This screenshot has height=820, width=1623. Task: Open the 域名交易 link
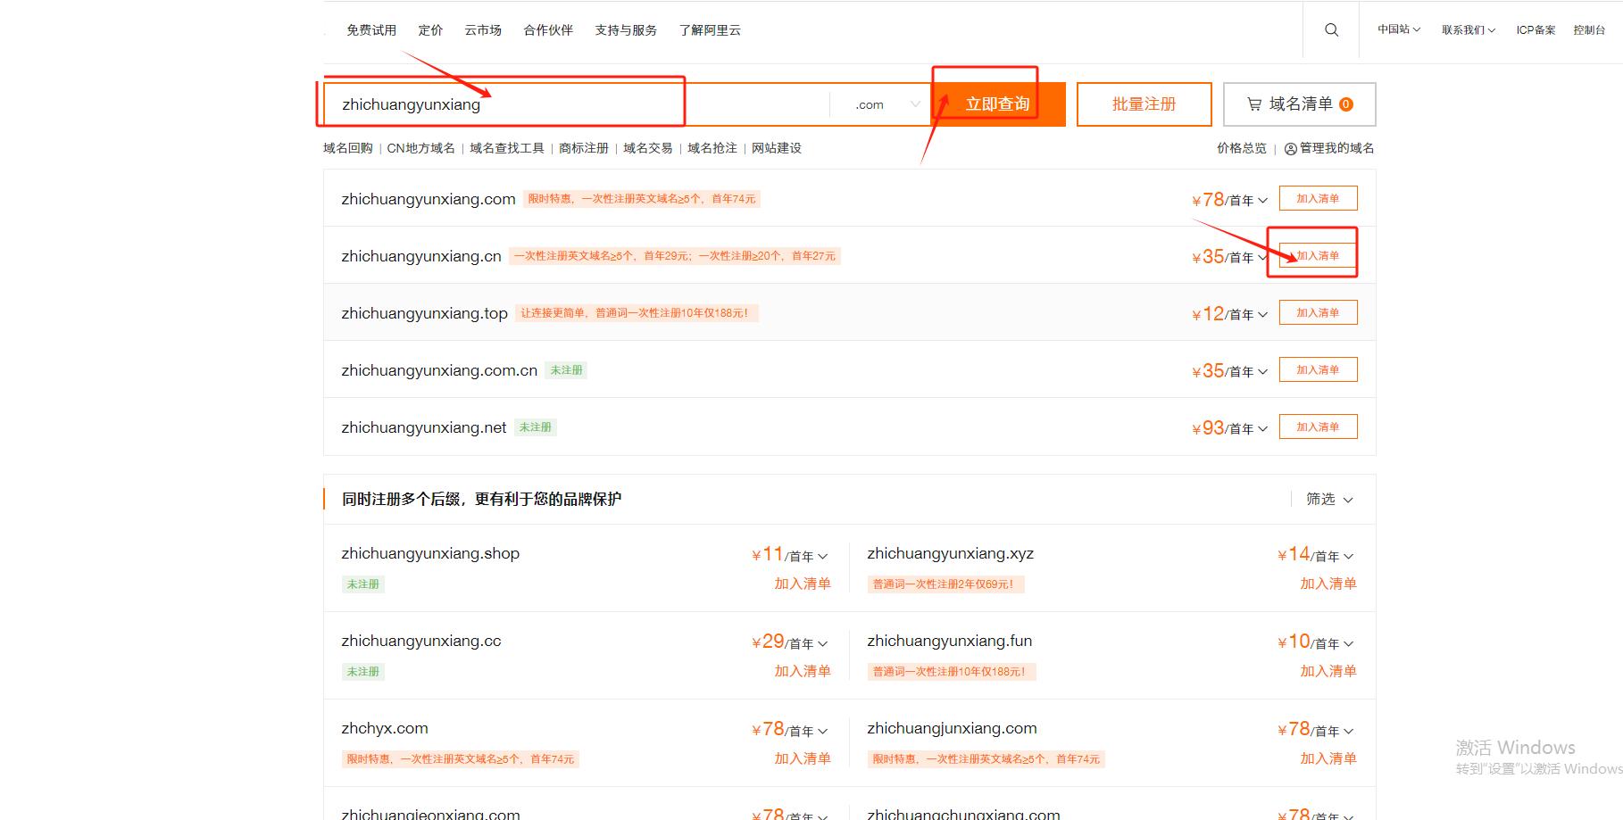(647, 148)
